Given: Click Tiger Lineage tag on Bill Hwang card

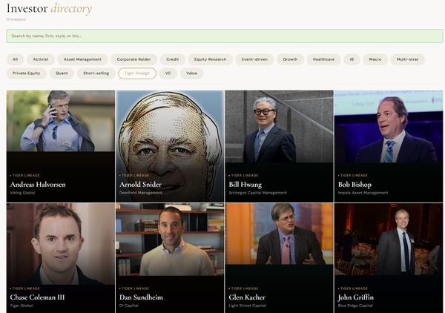Looking at the screenshot, I should coord(243,175).
